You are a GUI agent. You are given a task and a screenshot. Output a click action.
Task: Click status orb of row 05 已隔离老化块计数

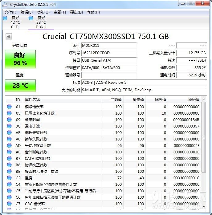click(x=9, y=113)
